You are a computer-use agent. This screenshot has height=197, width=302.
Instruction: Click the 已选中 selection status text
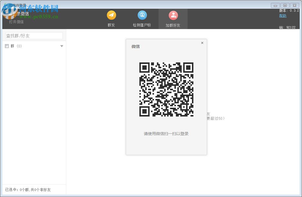tap(28, 190)
